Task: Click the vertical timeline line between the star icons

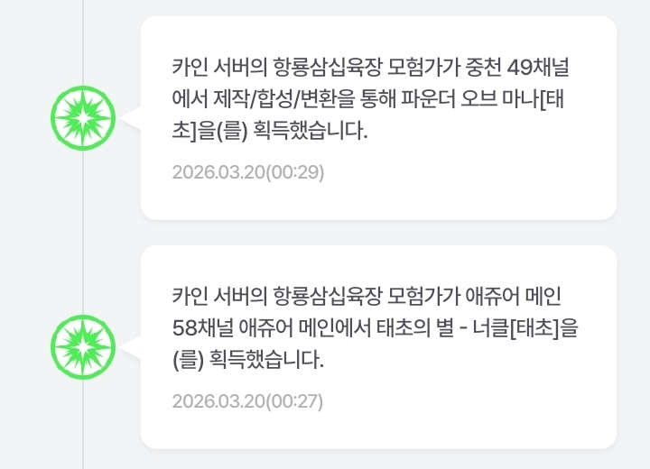Action: click(83, 233)
